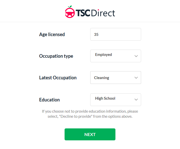Image resolution: width=180 pixels, height=149 pixels.
Task: Select the Cleaning value text
Action: (x=101, y=78)
